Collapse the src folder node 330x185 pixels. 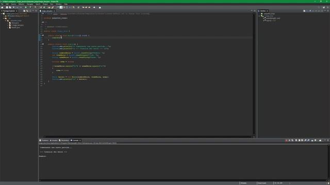(4, 18)
